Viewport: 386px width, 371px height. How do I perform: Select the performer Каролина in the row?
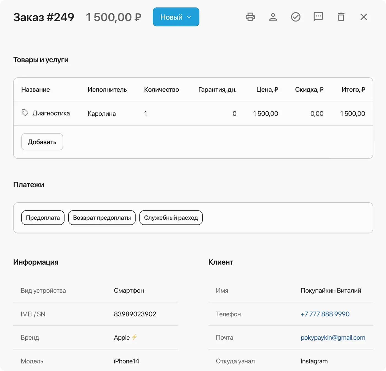click(101, 113)
